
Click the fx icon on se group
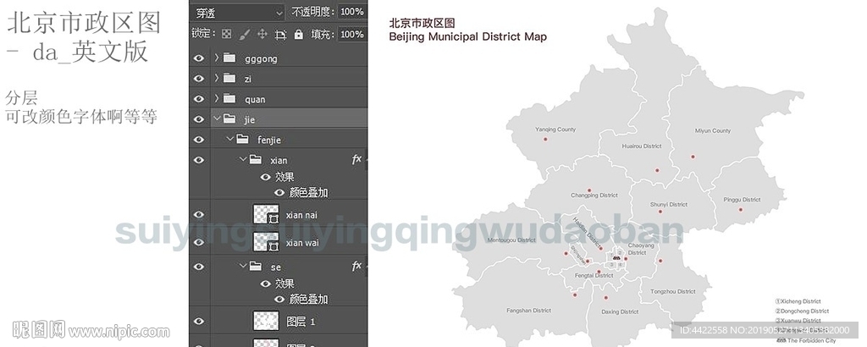356,267
